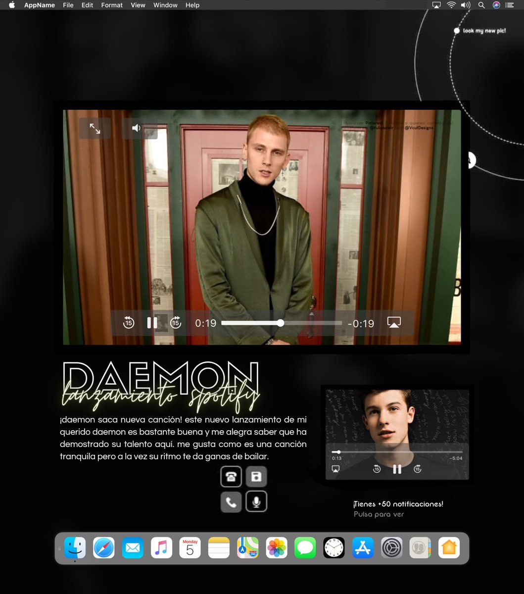This screenshot has width=524, height=594.
Task: Open the Edit menu
Action: click(87, 5)
